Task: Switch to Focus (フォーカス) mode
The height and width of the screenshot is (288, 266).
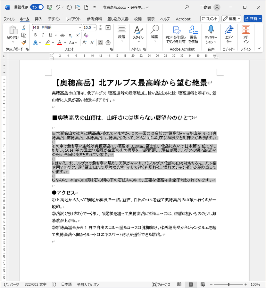Action: click(161, 284)
